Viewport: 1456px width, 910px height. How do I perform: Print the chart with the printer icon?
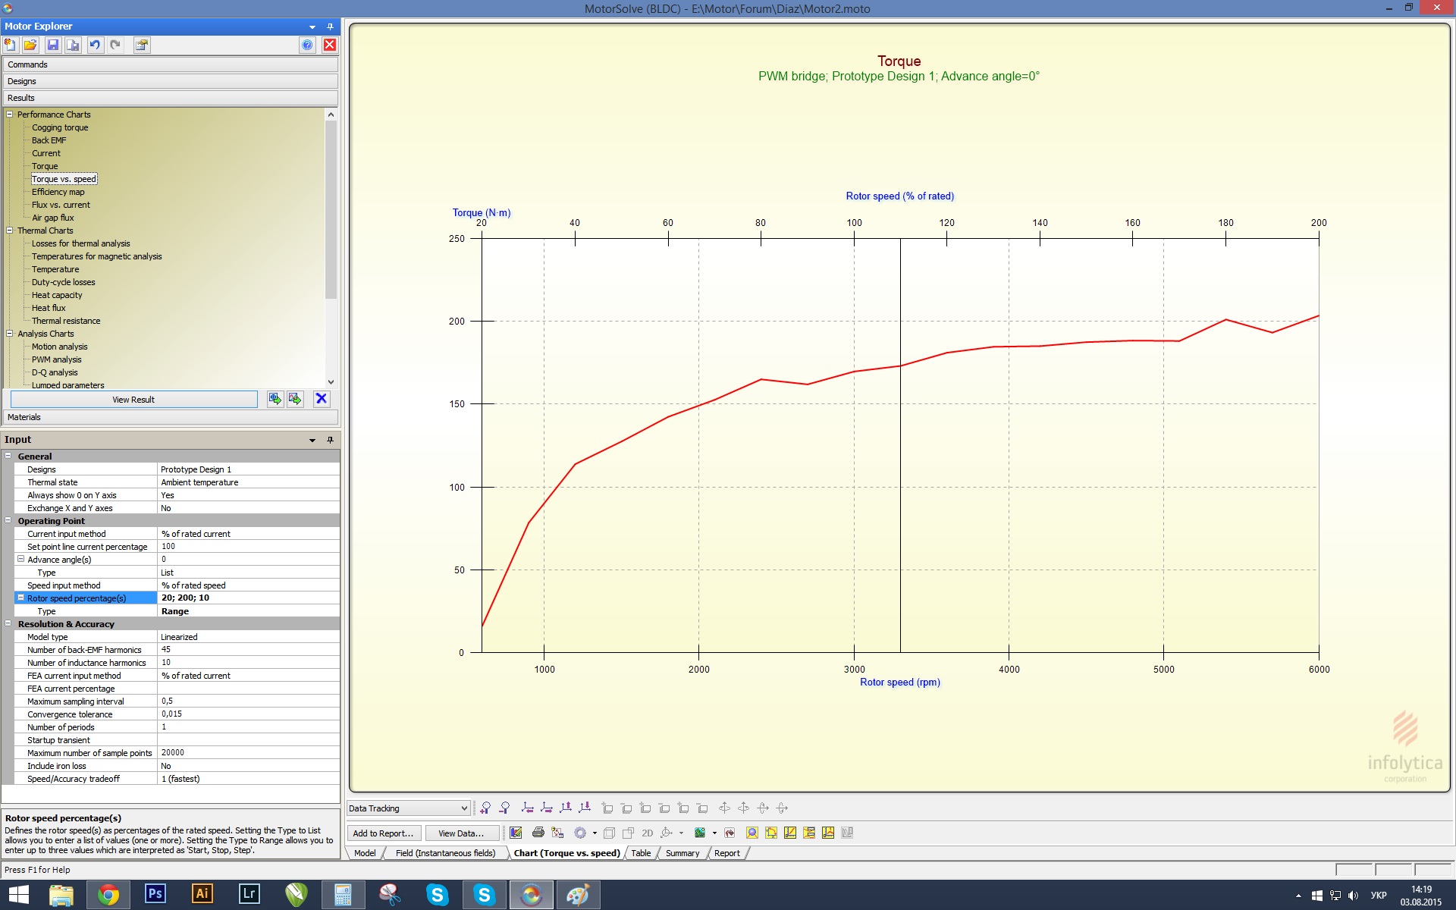[538, 833]
